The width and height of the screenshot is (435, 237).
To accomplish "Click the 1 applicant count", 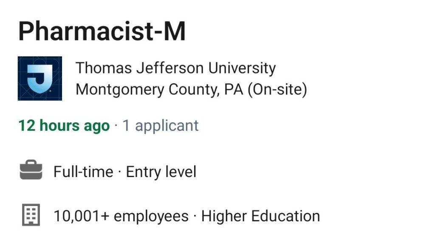I will click(161, 125).
